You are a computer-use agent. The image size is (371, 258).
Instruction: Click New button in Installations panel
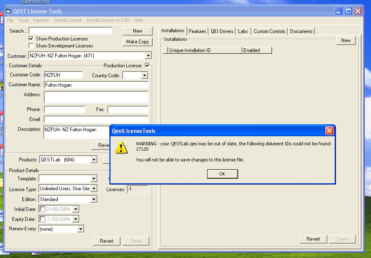click(346, 40)
